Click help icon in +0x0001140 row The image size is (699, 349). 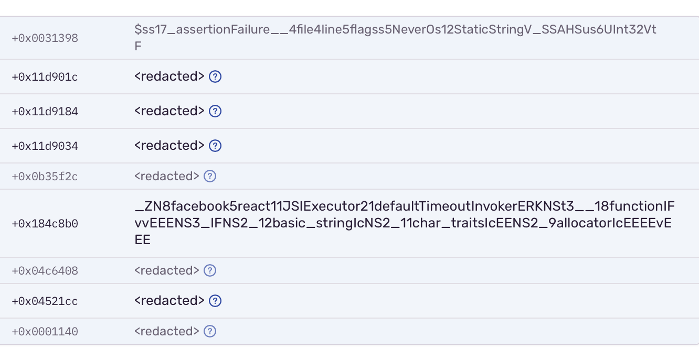pyautogui.click(x=210, y=331)
